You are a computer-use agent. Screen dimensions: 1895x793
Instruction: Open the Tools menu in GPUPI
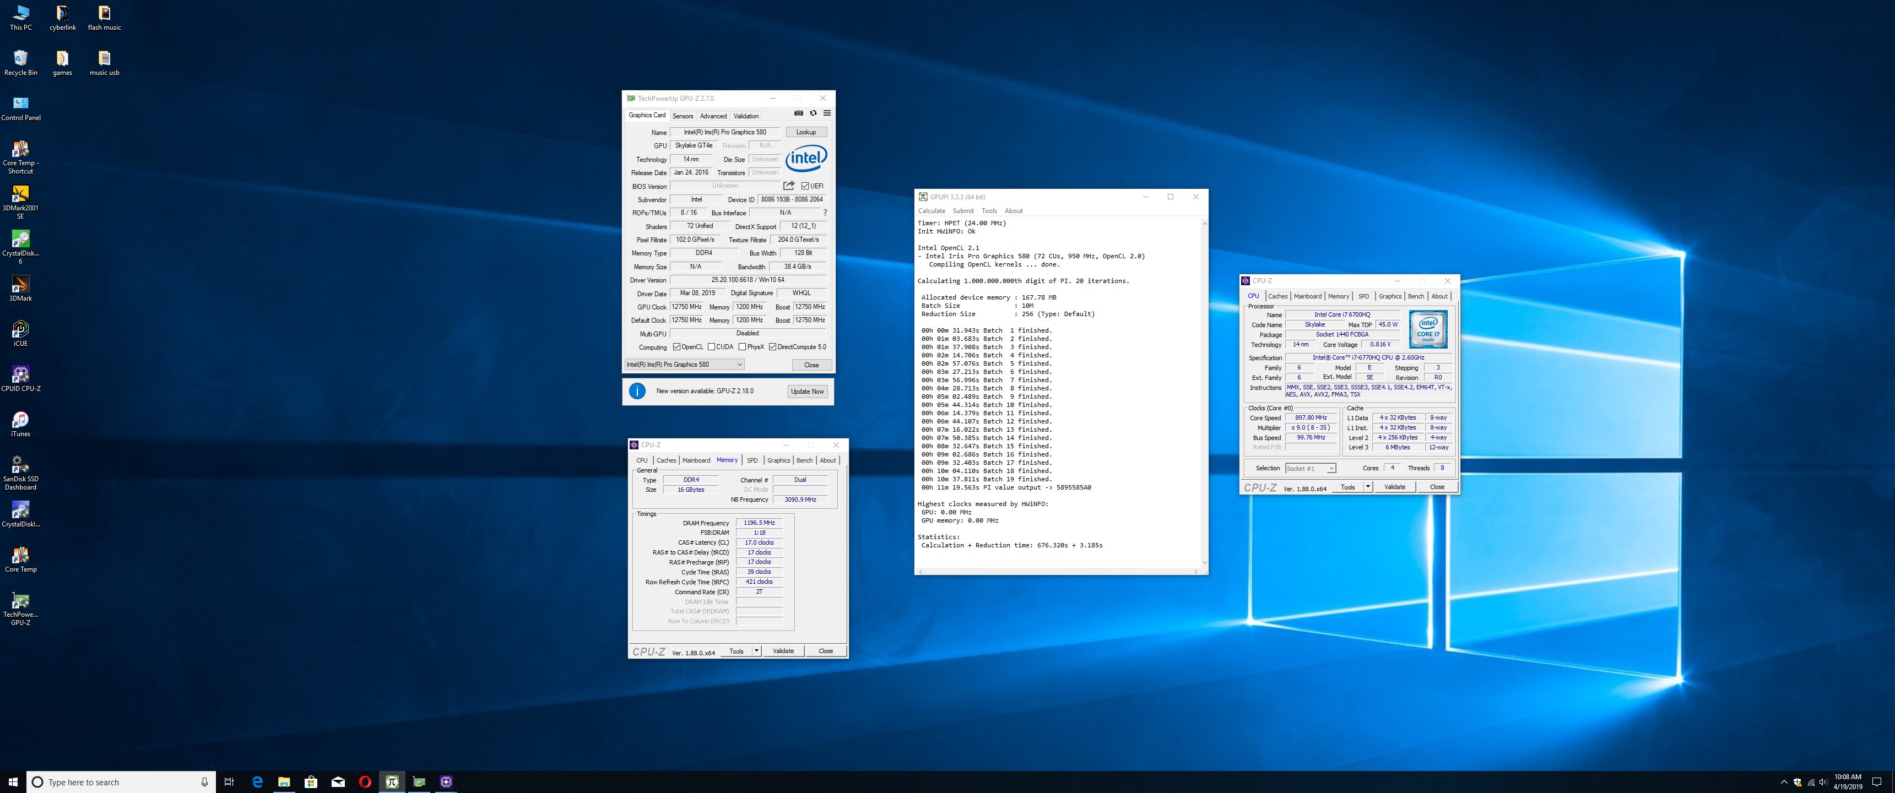coord(989,211)
